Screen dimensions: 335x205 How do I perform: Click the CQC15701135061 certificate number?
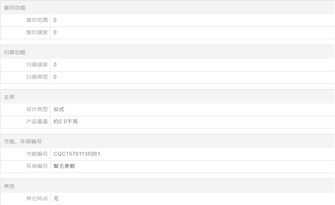77,154
